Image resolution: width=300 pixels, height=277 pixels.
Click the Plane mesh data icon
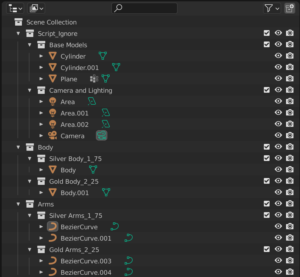106,78
